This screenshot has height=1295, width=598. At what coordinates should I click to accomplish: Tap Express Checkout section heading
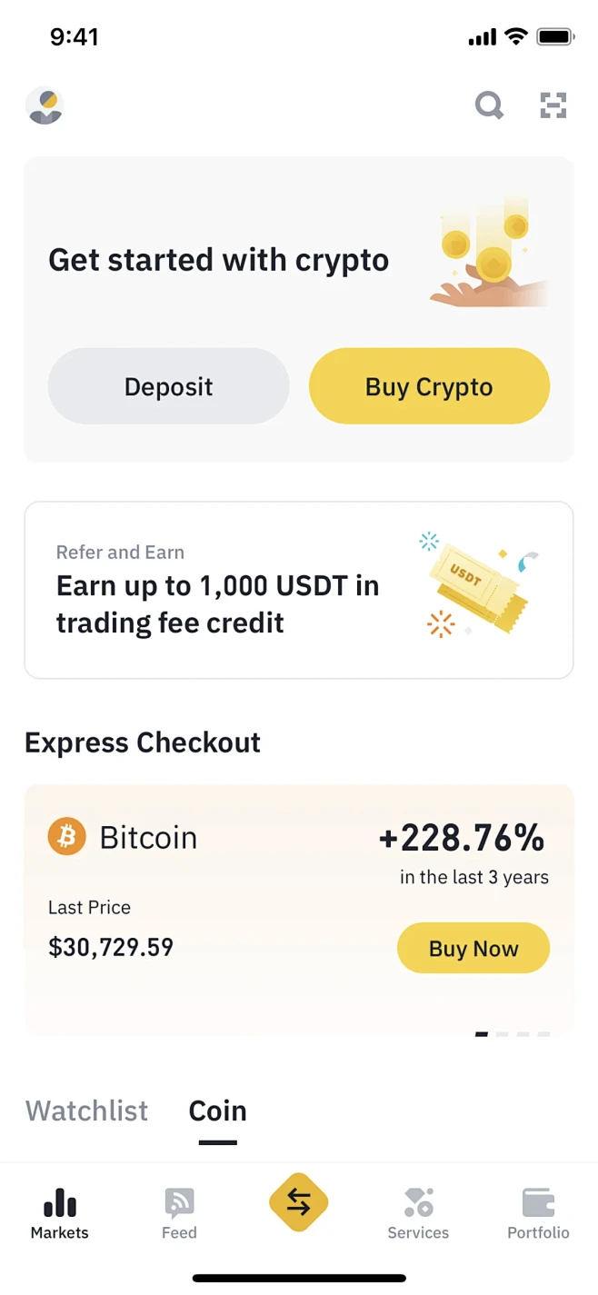(x=142, y=742)
